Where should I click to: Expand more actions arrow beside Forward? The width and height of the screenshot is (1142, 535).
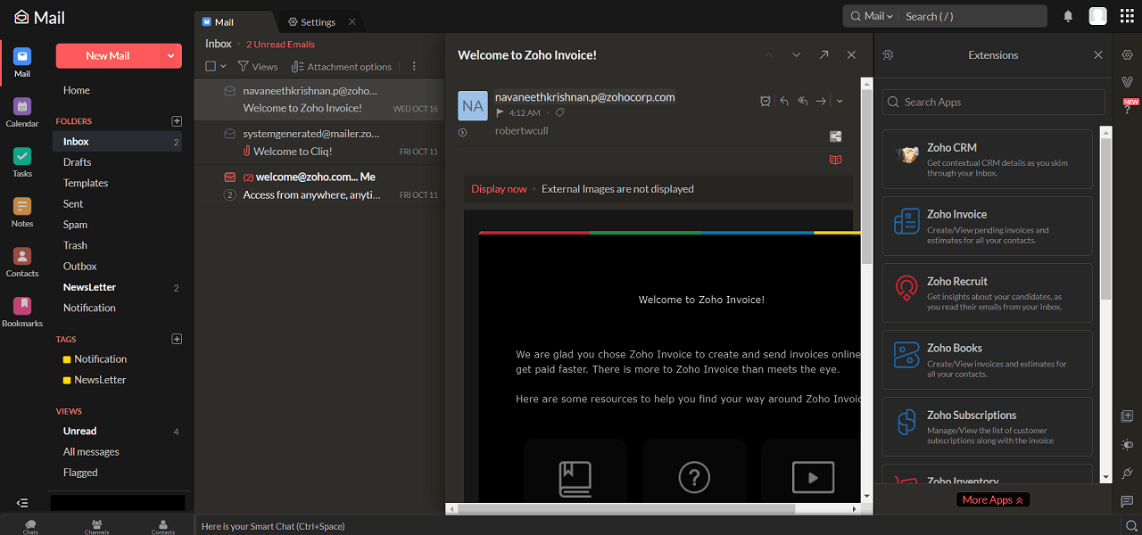coord(840,101)
